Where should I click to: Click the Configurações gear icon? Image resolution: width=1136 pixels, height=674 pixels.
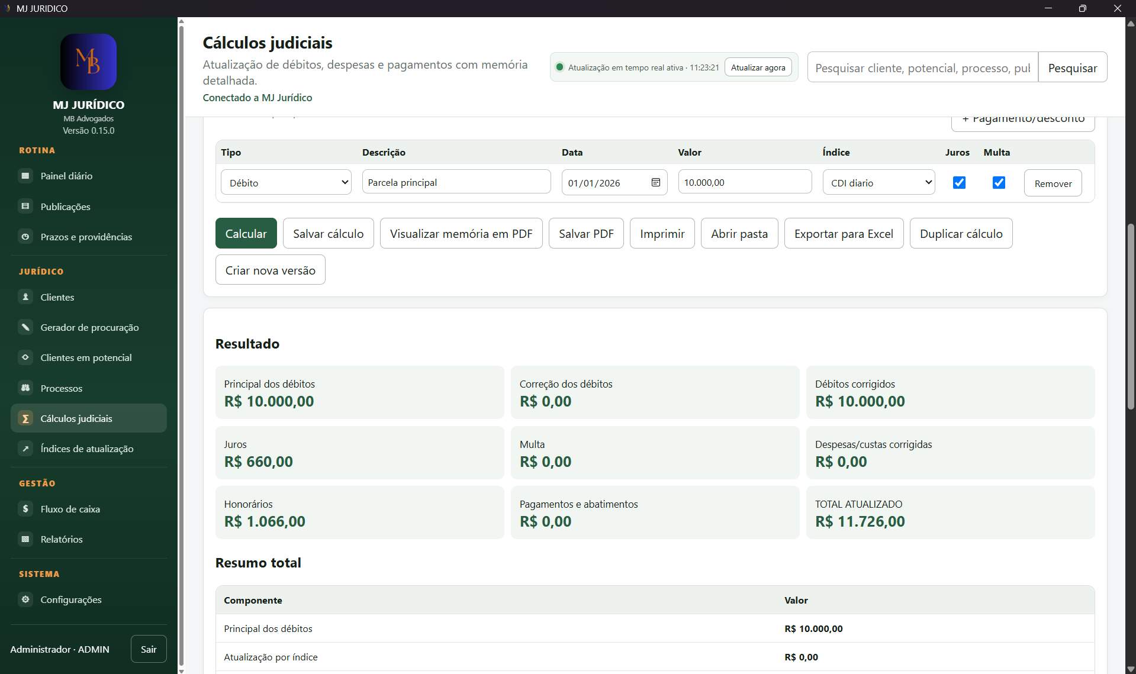[25, 599]
